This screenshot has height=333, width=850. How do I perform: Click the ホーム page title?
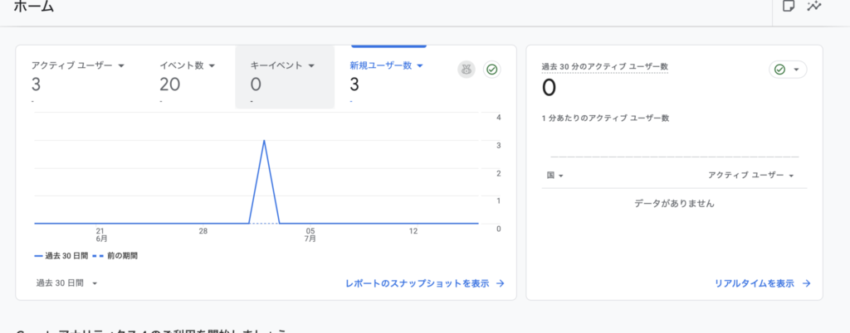pyautogui.click(x=33, y=7)
